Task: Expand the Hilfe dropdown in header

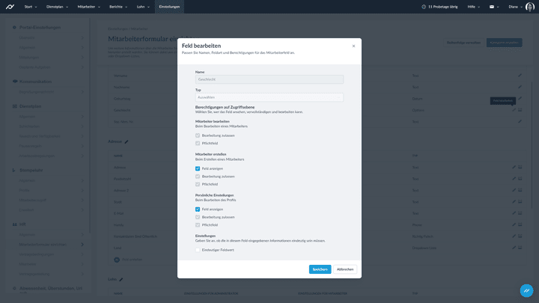Action: (x=474, y=7)
